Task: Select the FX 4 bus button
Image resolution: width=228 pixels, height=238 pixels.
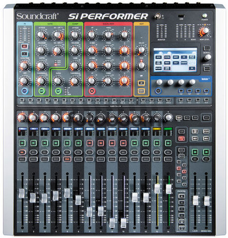Action: [x=206, y=100]
